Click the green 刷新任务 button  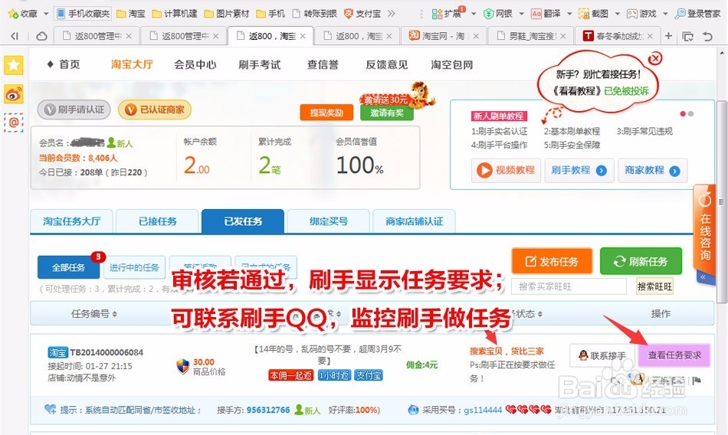(641, 261)
